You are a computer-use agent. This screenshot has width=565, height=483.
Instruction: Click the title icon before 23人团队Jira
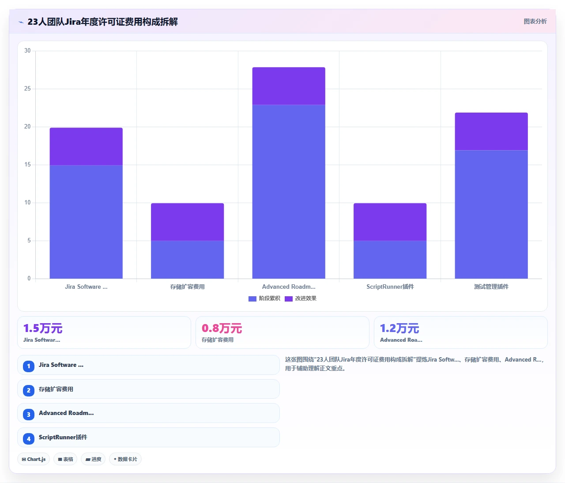point(21,22)
